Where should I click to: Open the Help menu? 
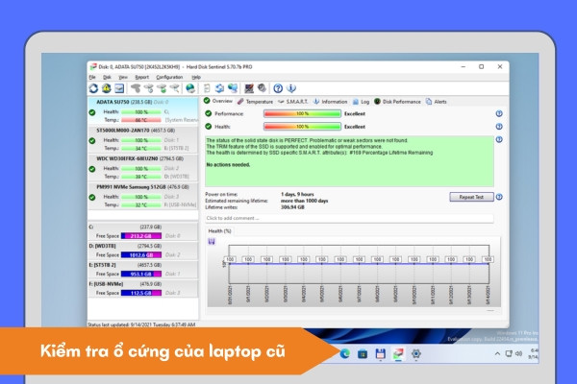196,77
